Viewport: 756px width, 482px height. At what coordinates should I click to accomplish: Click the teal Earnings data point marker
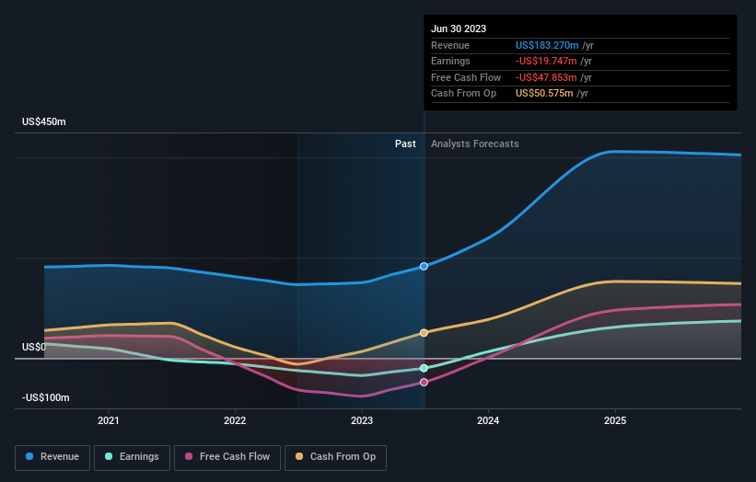(424, 368)
